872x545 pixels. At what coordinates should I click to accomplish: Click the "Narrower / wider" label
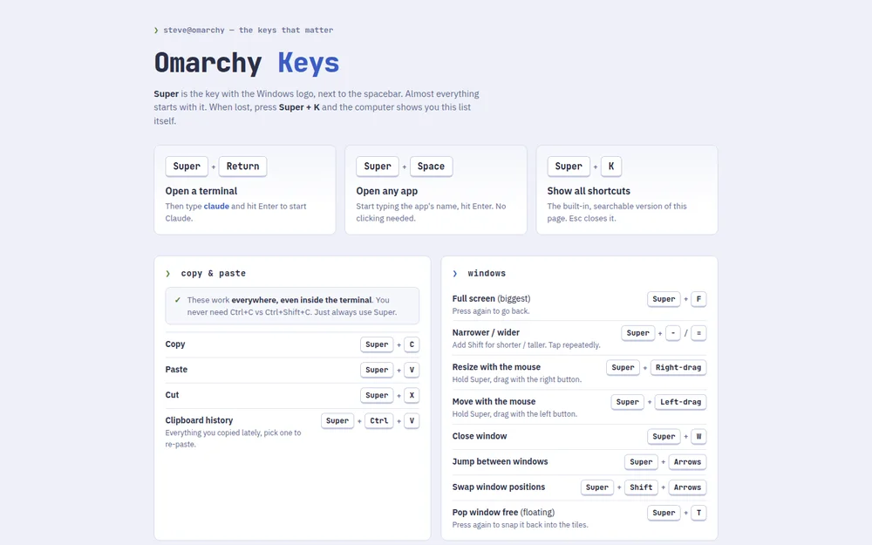coord(486,332)
